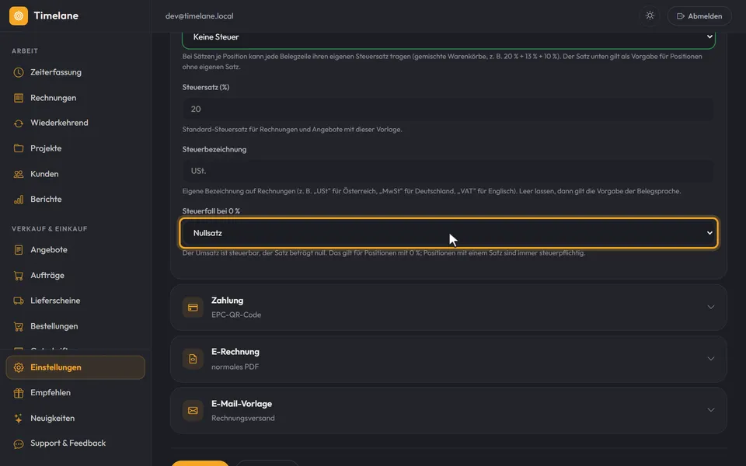This screenshot has height=466, width=746.
Task: Navigate to Berichte in the sidebar
Action: coord(75,200)
